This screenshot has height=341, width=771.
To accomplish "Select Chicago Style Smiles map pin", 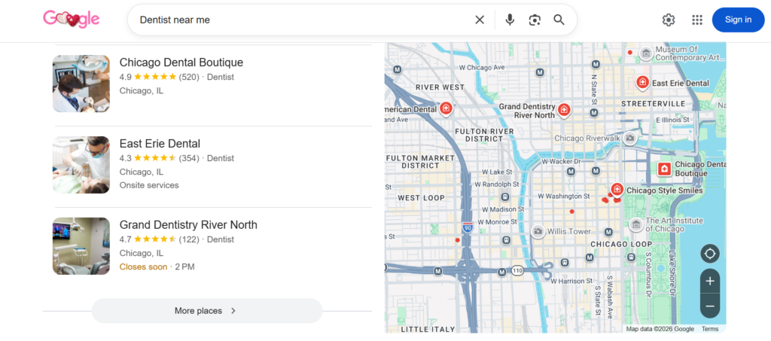I will 617,189.
